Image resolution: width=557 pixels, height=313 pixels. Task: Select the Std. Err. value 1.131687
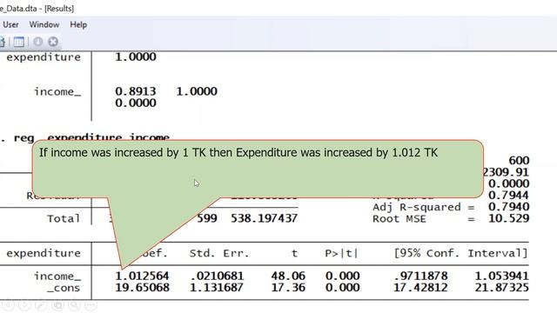click(217, 287)
